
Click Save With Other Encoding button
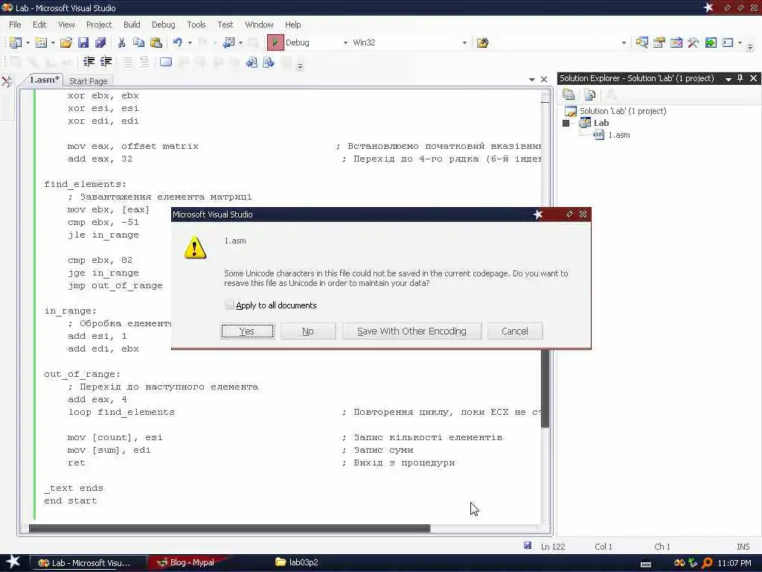coord(412,331)
